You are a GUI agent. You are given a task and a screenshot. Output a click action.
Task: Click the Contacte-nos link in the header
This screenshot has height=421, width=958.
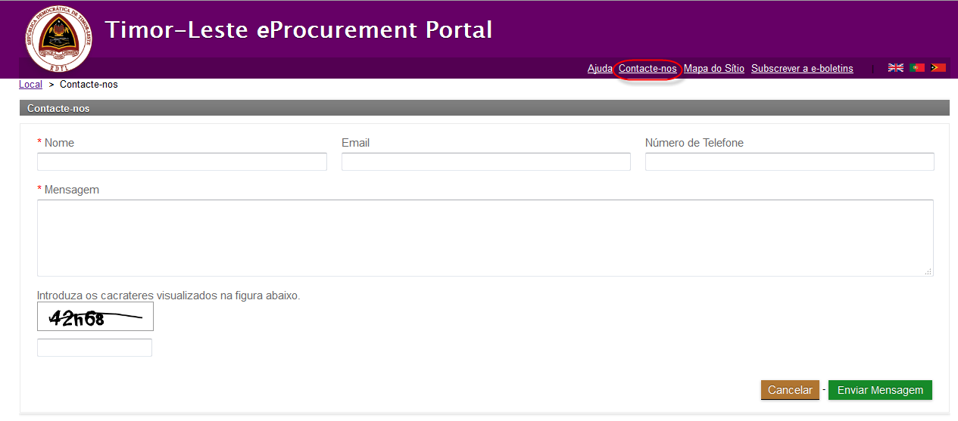click(x=648, y=69)
